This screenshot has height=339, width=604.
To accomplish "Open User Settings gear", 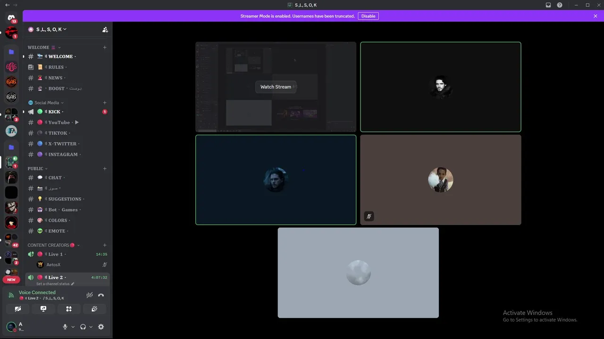I will pyautogui.click(x=101, y=327).
